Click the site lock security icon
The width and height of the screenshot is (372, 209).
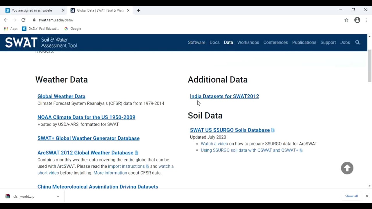(x=34, y=20)
